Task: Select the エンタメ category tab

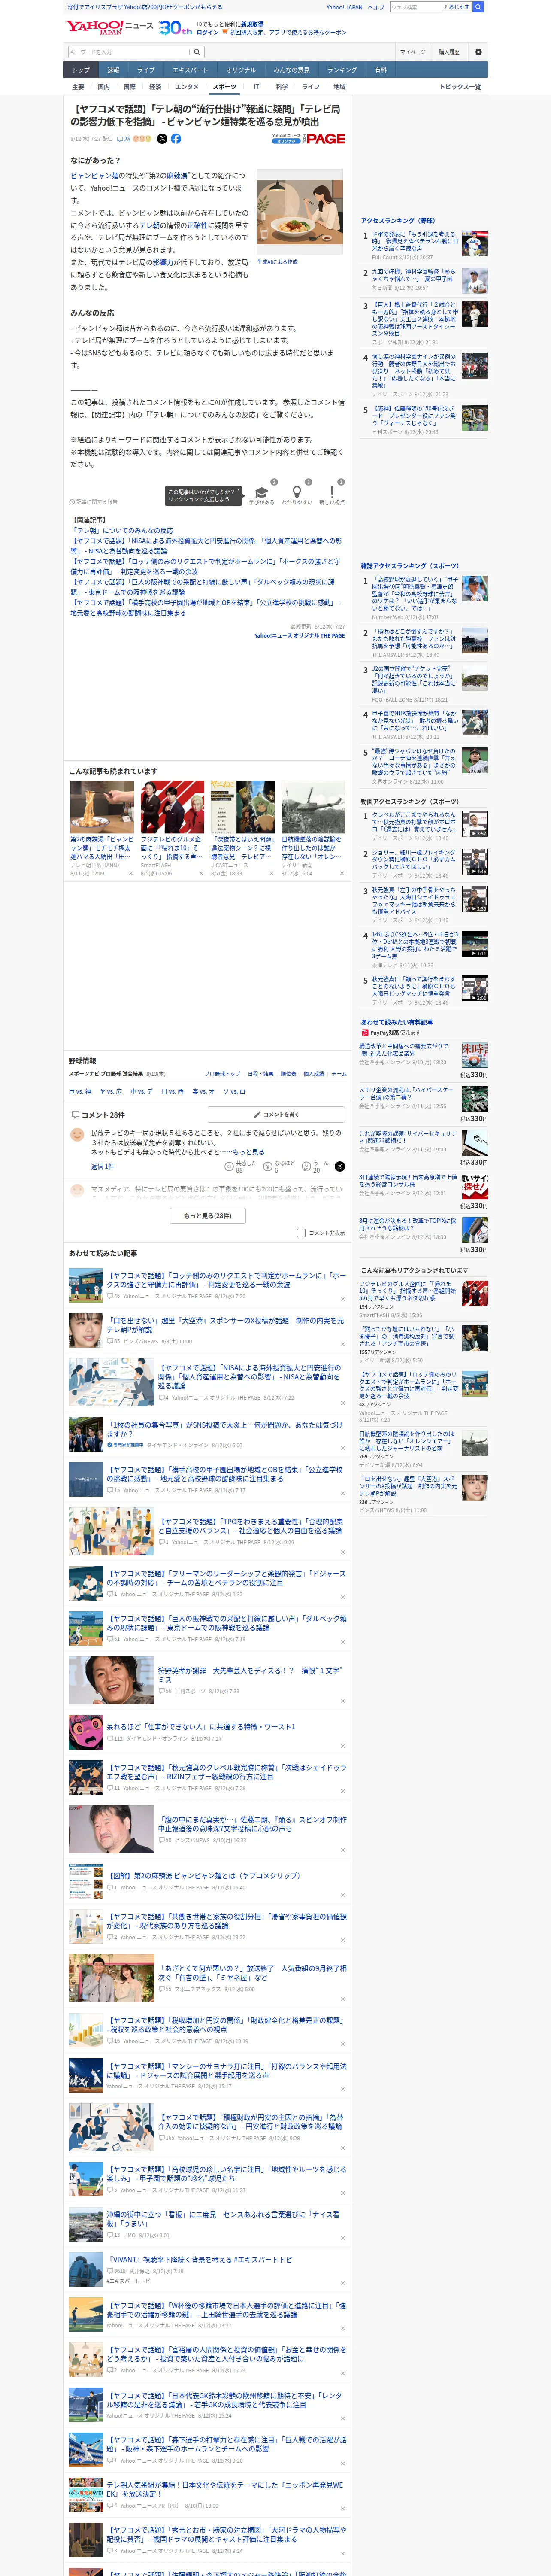Action: [x=187, y=87]
